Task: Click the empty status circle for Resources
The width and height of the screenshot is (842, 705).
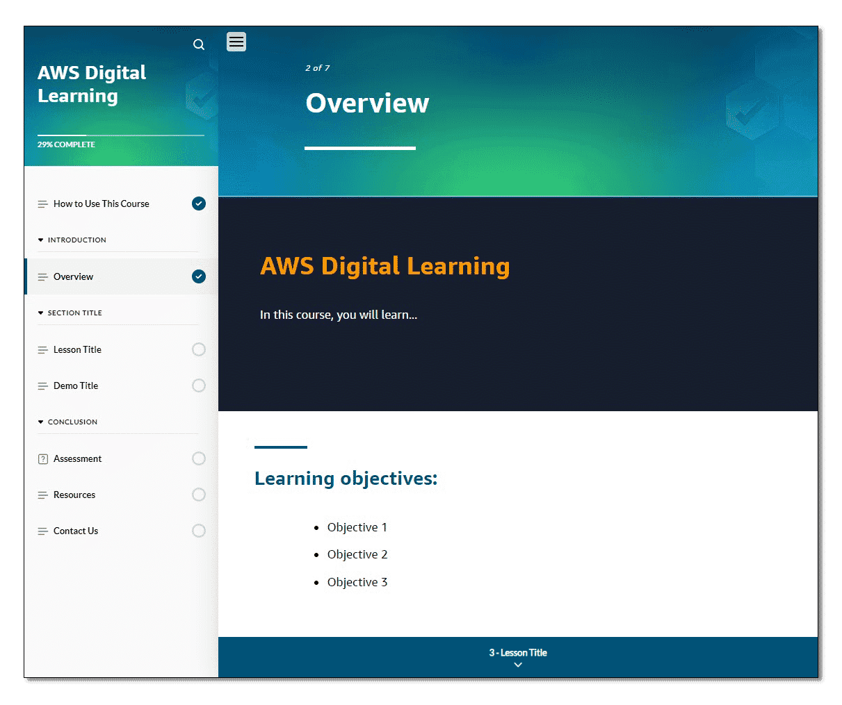Action: tap(199, 495)
